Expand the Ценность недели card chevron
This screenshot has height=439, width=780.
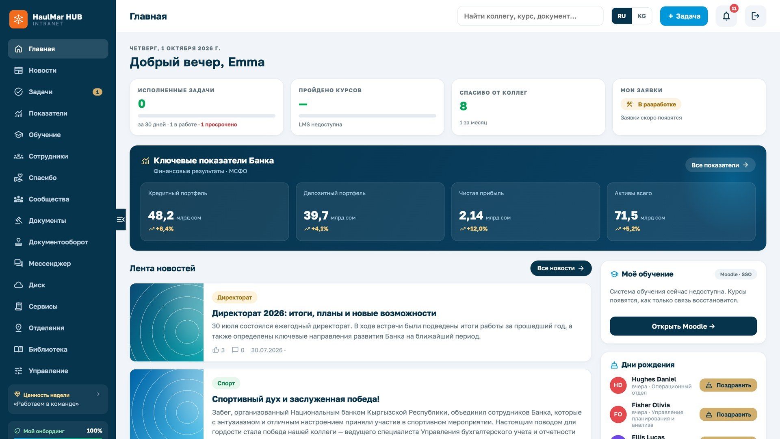click(98, 394)
